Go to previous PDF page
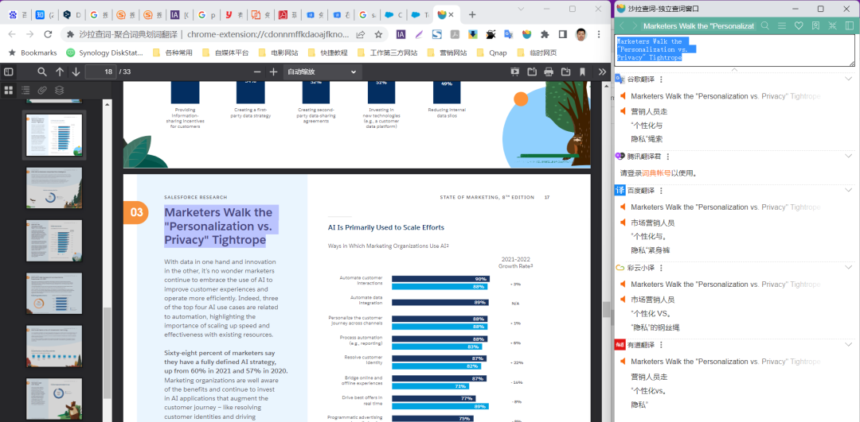860x422 pixels. pyautogui.click(x=59, y=72)
